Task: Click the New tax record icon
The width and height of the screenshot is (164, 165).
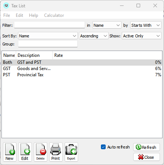Action: point(10,152)
